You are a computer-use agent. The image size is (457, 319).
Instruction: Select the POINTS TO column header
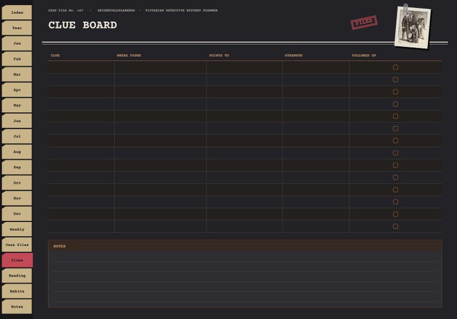[219, 55]
